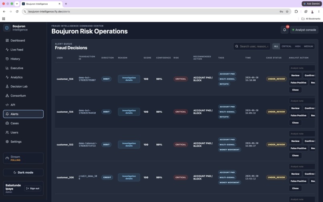Bookmark this page with the star icon

pos(287,12)
